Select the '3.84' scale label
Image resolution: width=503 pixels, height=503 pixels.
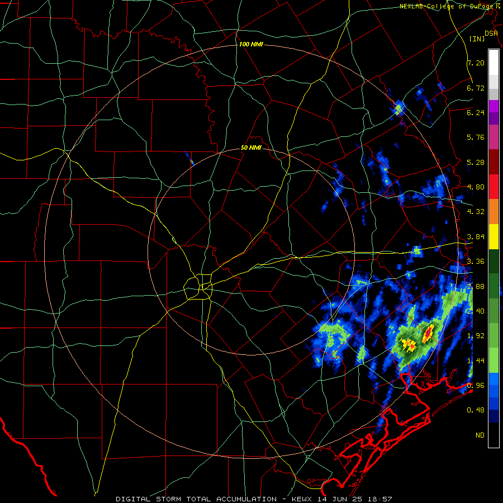[x=476, y=237]
